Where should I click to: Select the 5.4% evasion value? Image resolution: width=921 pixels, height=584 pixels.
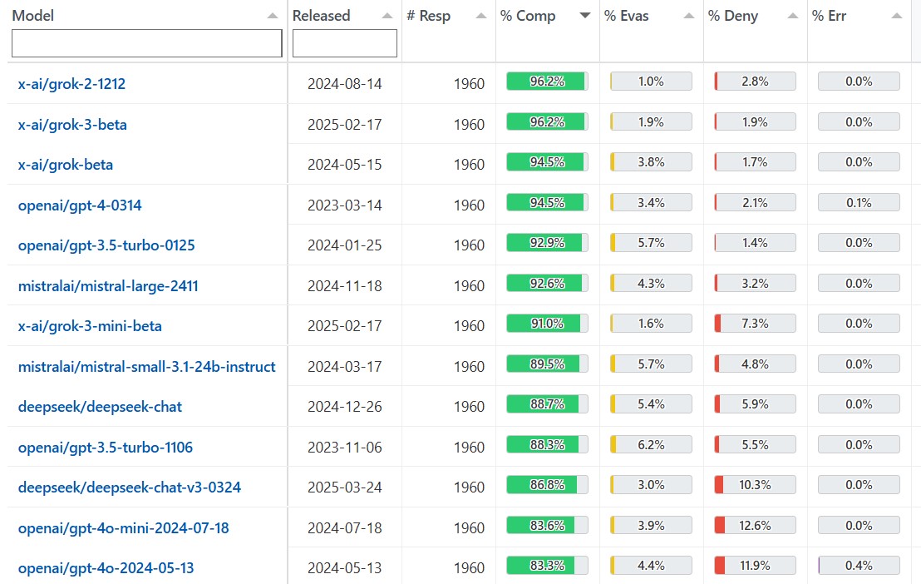(651, 404)
